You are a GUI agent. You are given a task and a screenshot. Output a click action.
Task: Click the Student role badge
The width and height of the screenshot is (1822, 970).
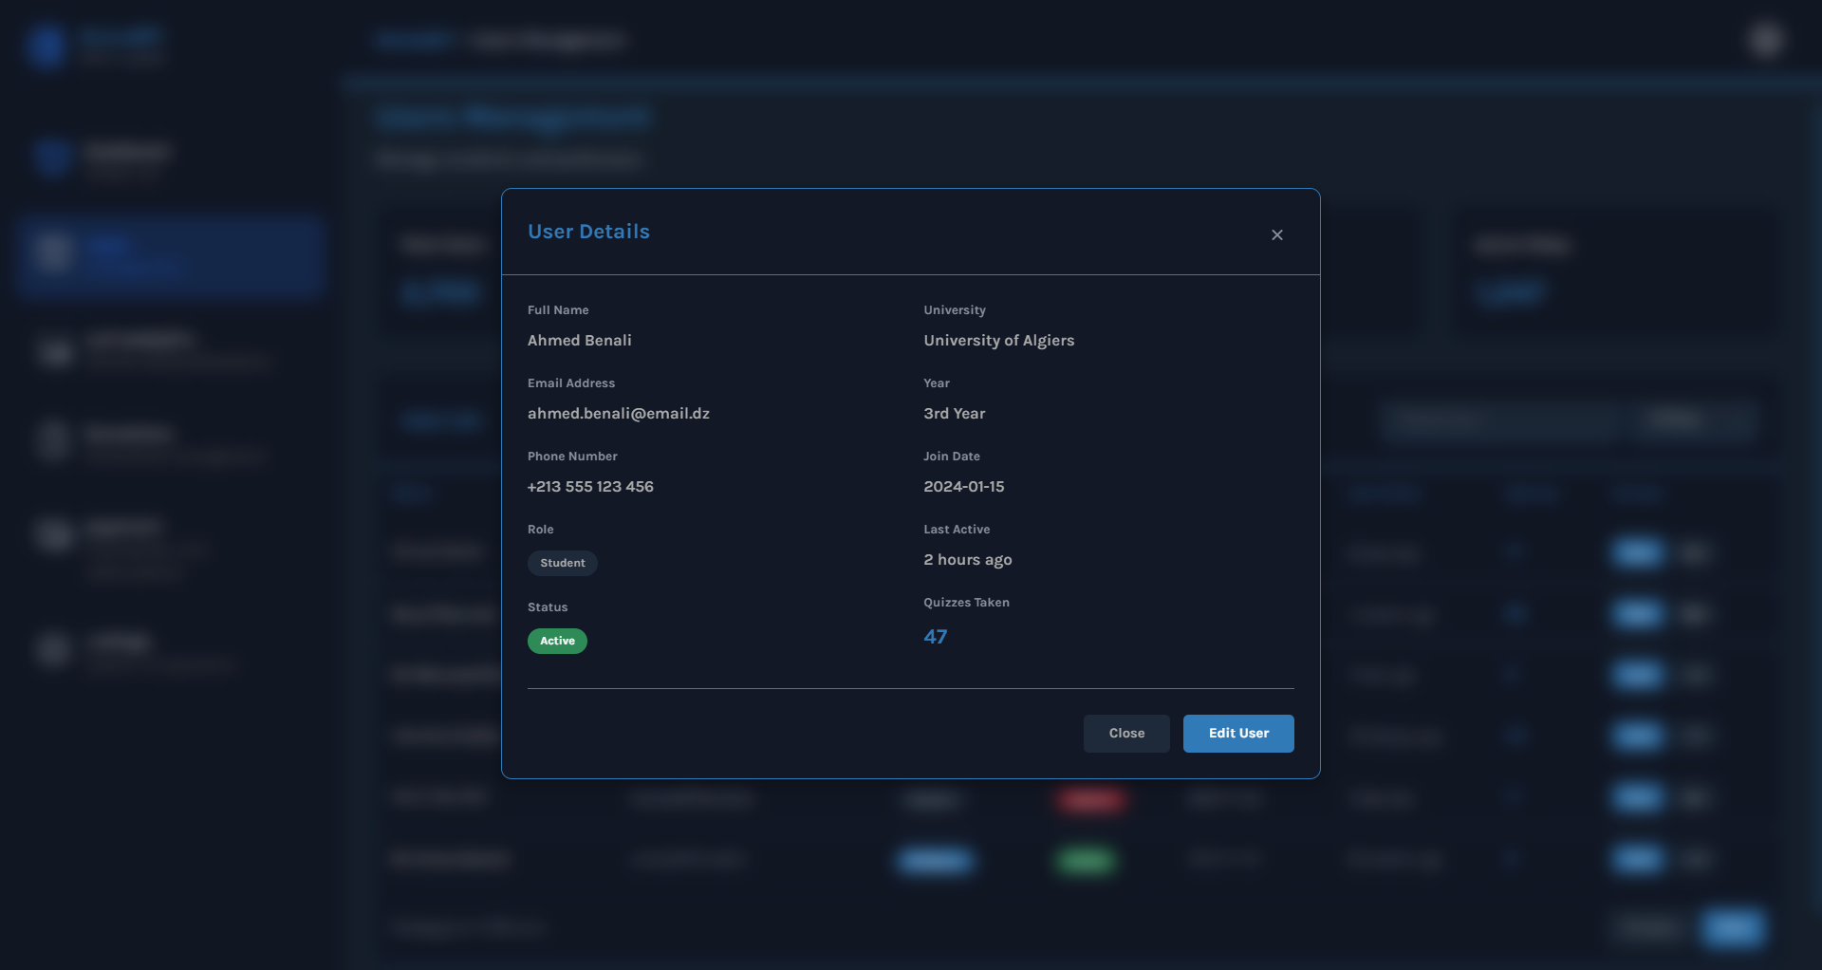[563, 563]
